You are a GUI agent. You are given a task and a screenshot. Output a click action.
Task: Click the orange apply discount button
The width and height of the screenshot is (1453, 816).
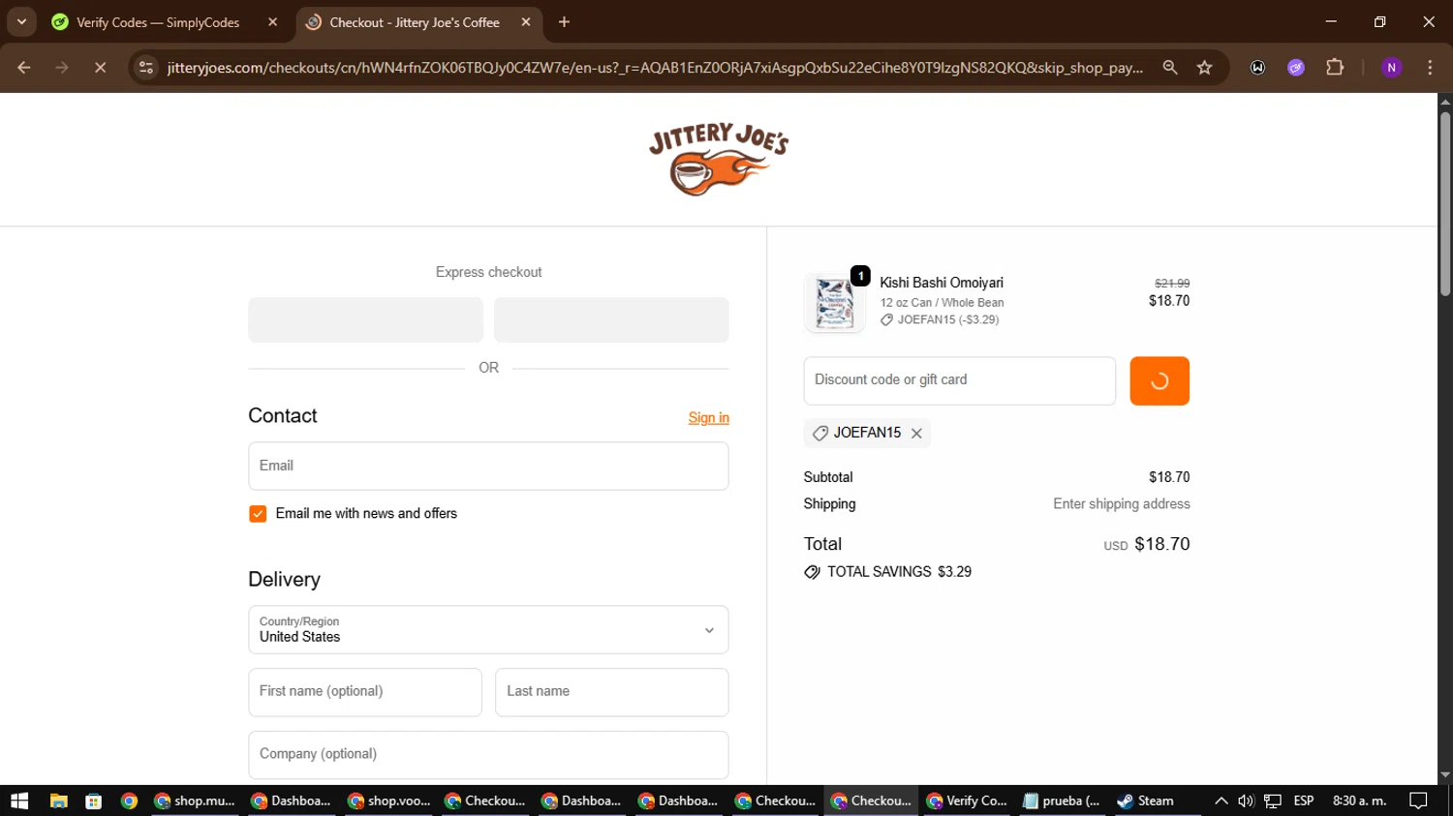[1159, 380]
